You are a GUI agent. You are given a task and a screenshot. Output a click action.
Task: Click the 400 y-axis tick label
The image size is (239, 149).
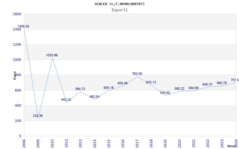pos(18,105)
